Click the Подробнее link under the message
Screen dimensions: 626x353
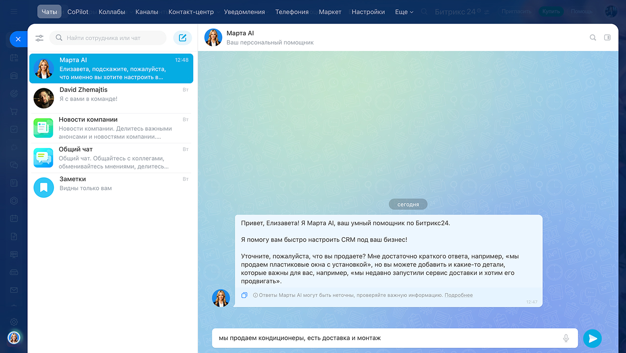(x=459, y=295)
